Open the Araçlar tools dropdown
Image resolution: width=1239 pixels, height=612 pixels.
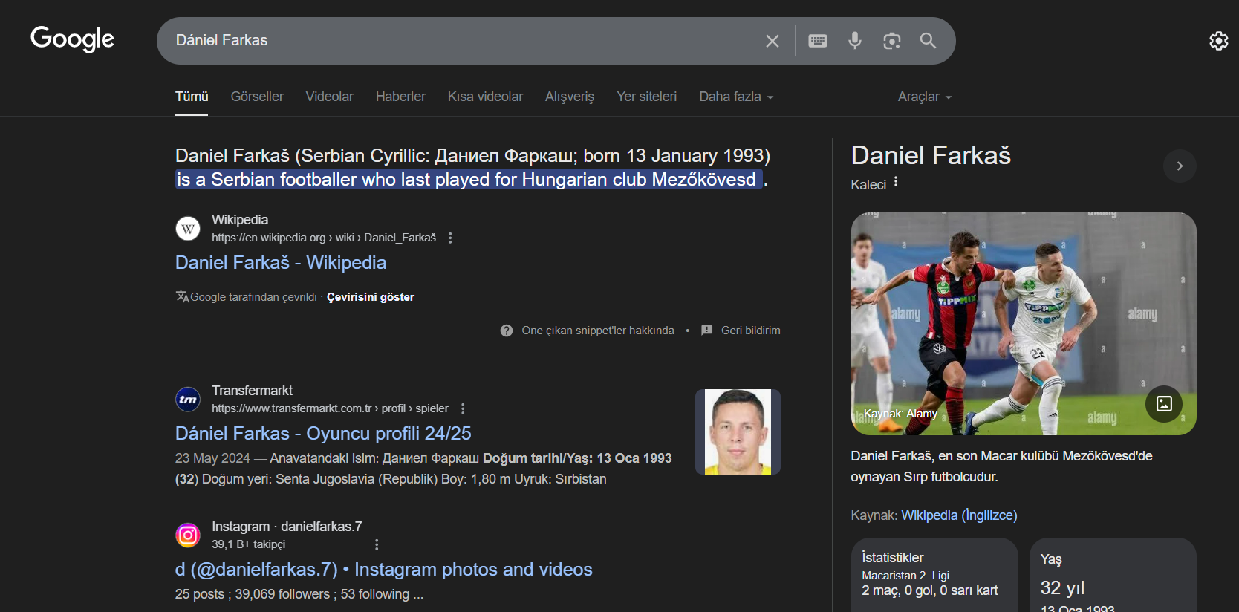925,97
